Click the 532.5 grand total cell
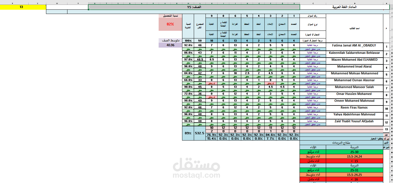This screenshot has height=183, width=393. point(200,133)
